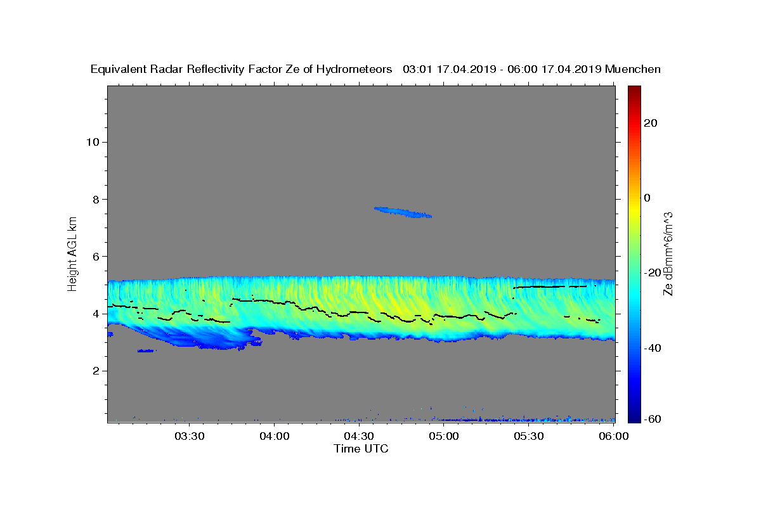Click the colorbar value -40

pyautogui.click(x=653, y=348)
